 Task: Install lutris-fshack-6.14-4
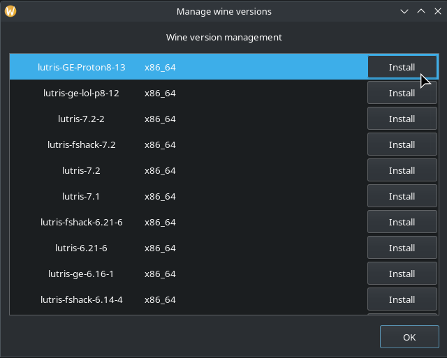pyautogui.click(x=402, y=299)
